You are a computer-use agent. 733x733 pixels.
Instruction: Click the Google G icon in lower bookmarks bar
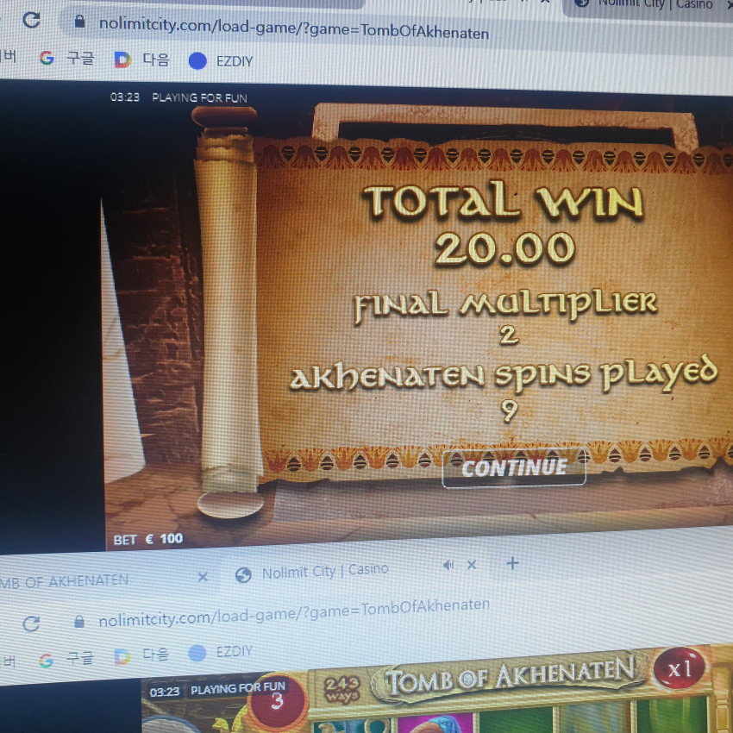tap(46, 660)
